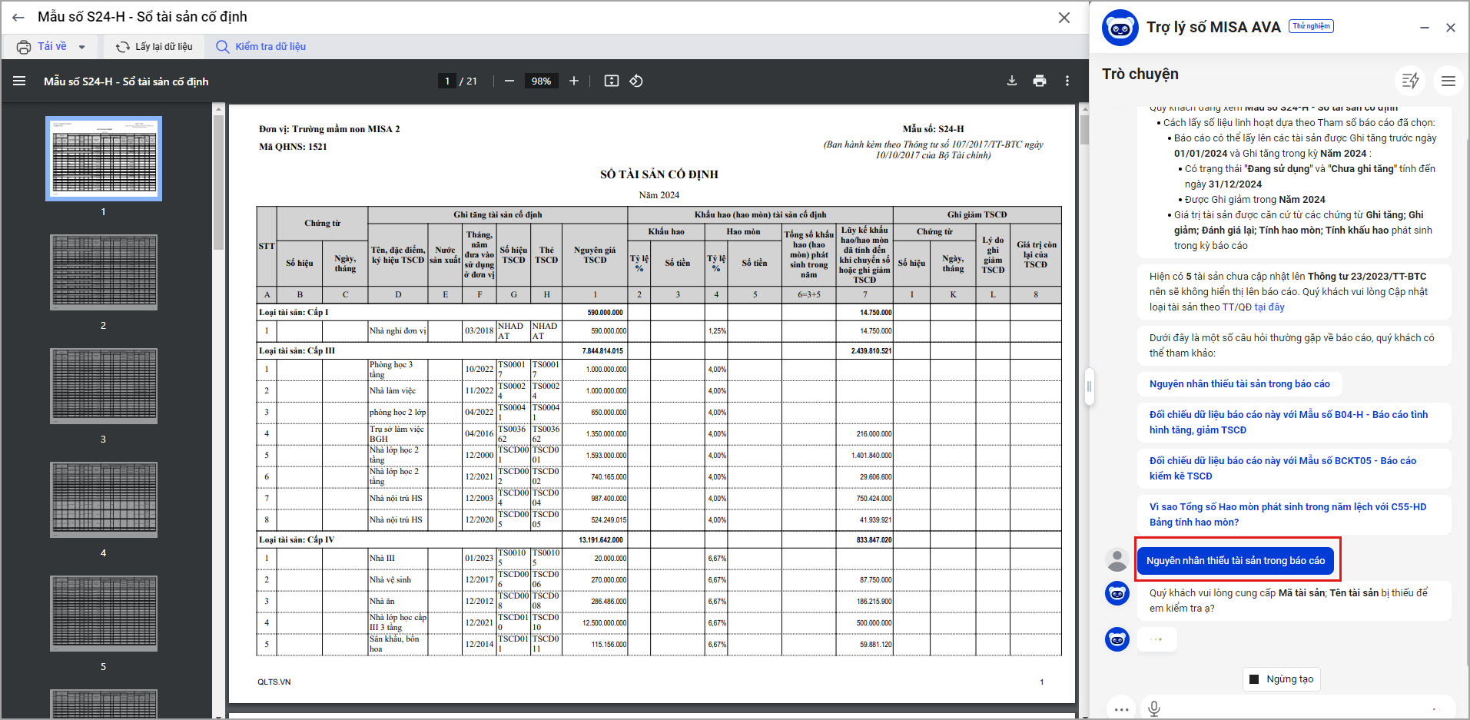Click Ngừng tạo to stop generating
The image size is (1470, 720).
coord(1282,679)
